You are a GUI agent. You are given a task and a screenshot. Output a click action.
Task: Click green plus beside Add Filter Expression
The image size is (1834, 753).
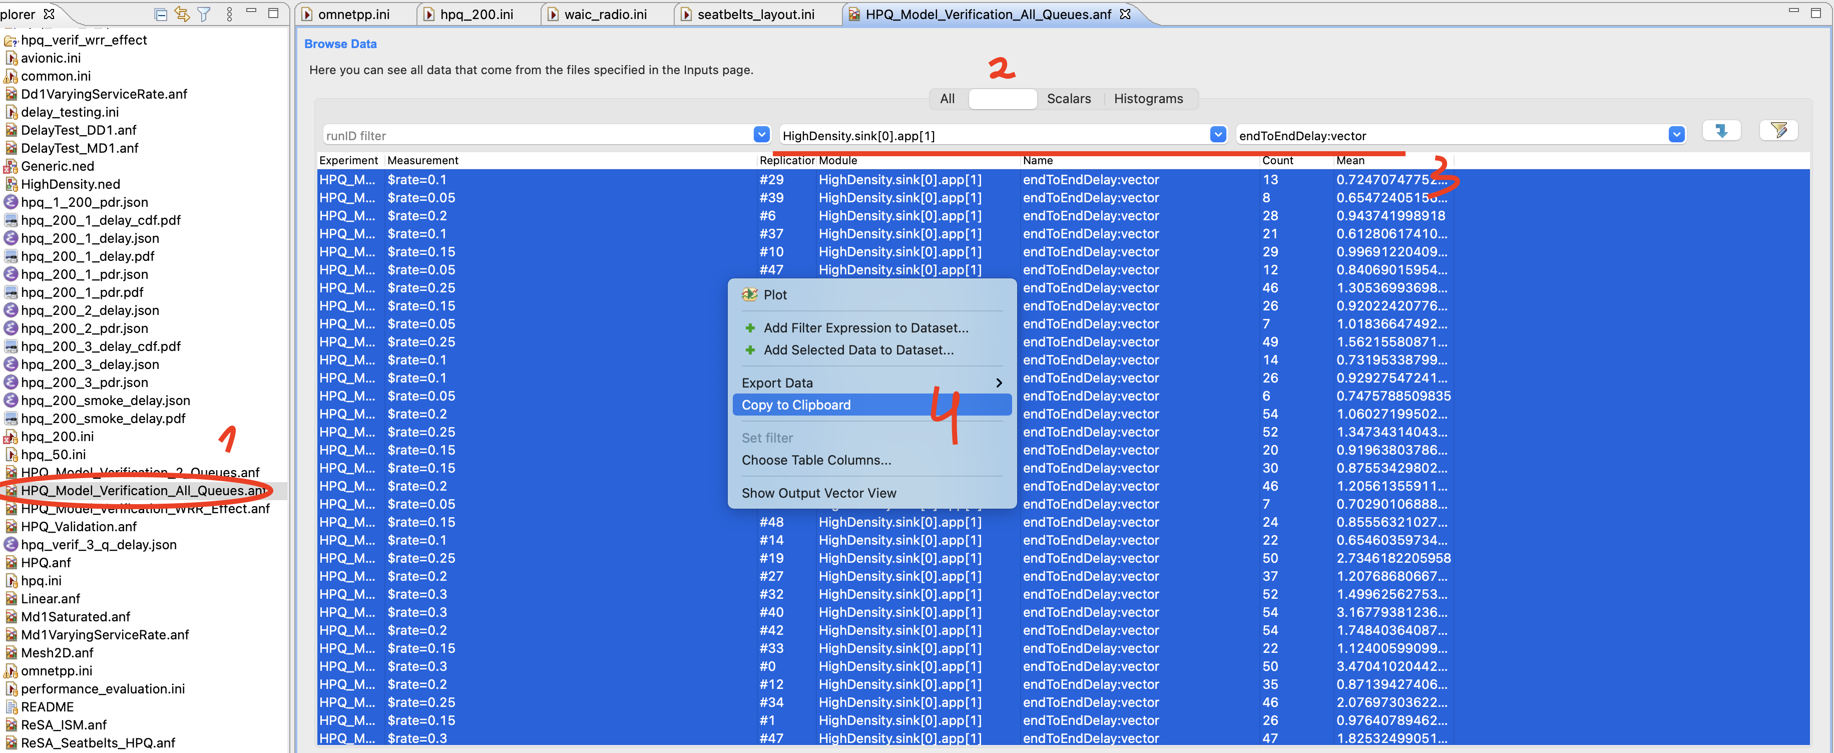(750, 328)
